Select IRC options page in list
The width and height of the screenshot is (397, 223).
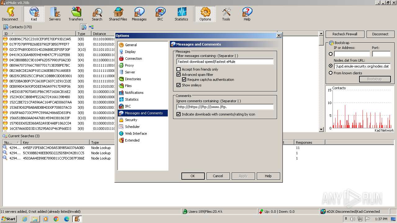[x=127, y=106]
